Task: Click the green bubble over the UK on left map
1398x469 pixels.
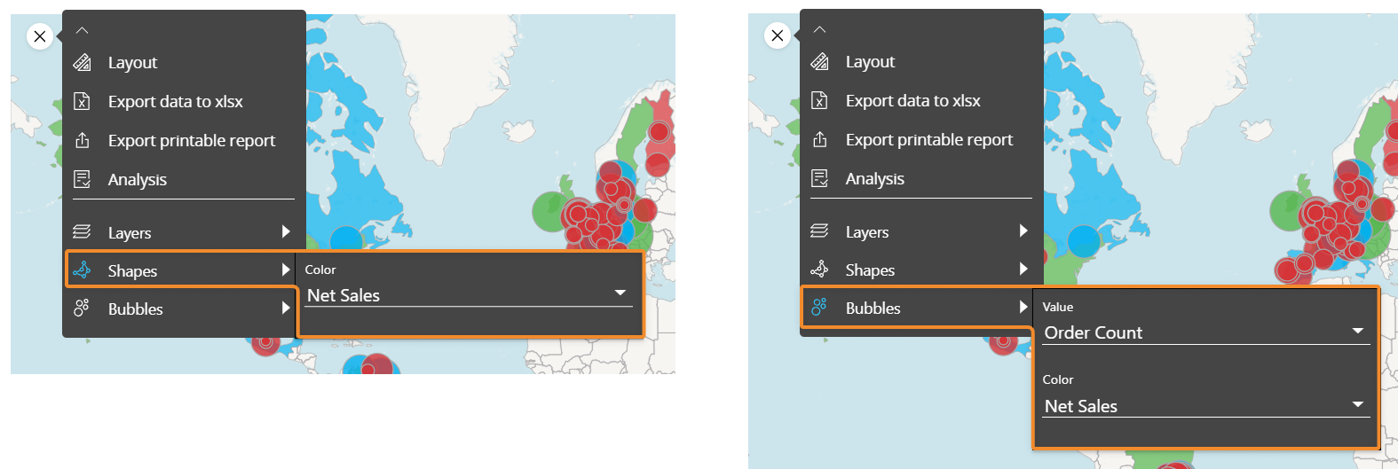Action: 550,212
